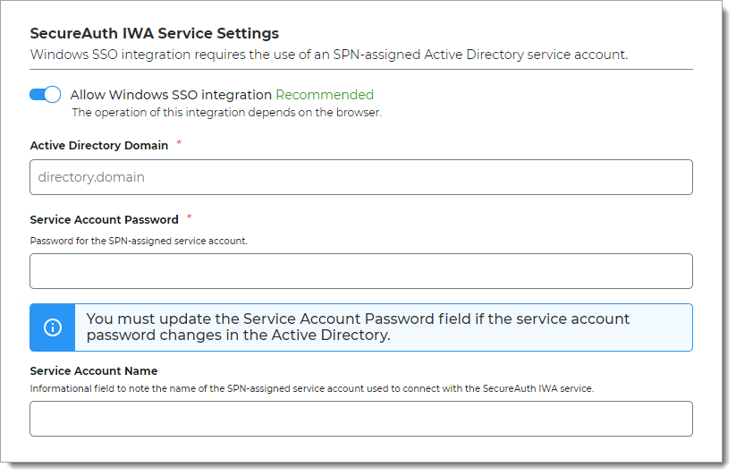736x476 pixels.
Task: Toggle the Allow Windows SSO integration switch
Action: click(45, 94)
